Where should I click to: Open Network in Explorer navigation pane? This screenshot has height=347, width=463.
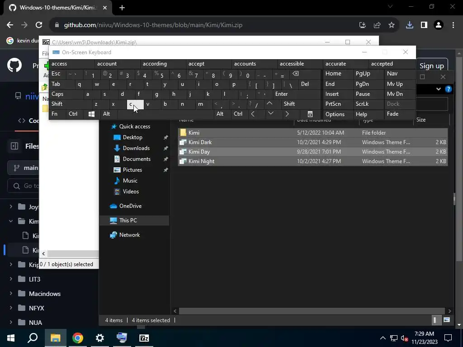[130, 235]
